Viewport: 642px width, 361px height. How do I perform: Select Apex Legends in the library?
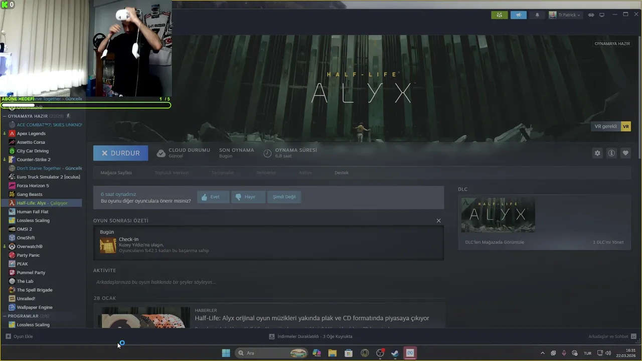tap(31, 133)
